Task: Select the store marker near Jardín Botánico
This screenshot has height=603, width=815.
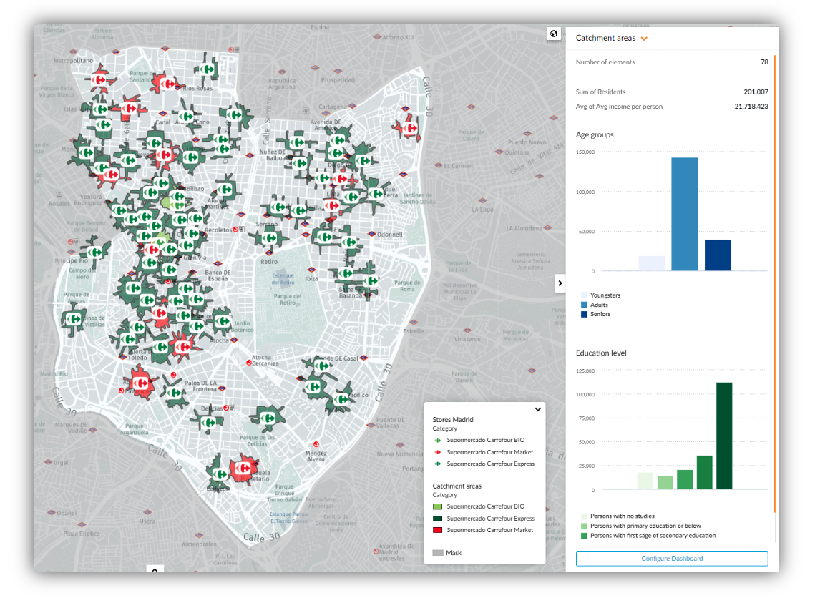Action: coord(223,321)
